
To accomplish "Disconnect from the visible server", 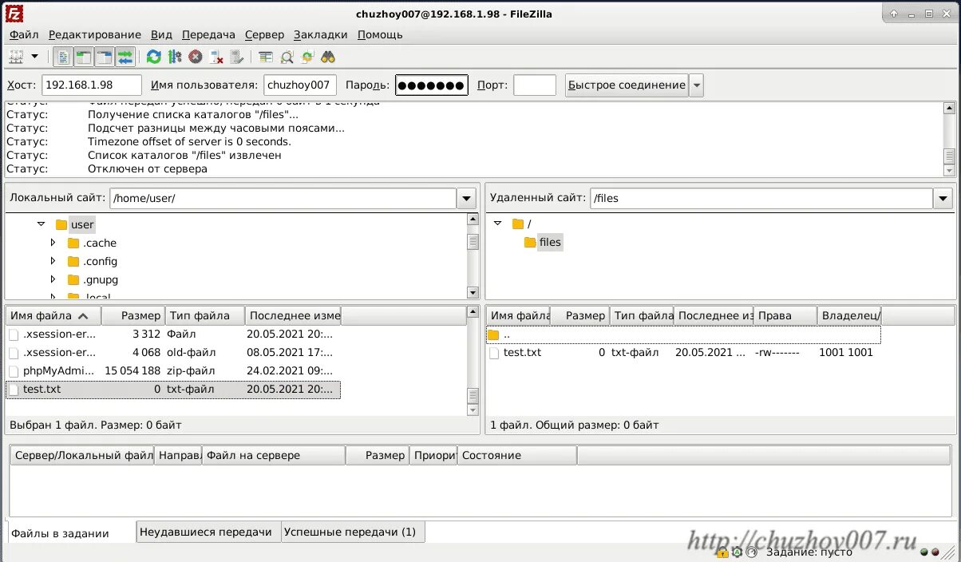I will [216, 57].
